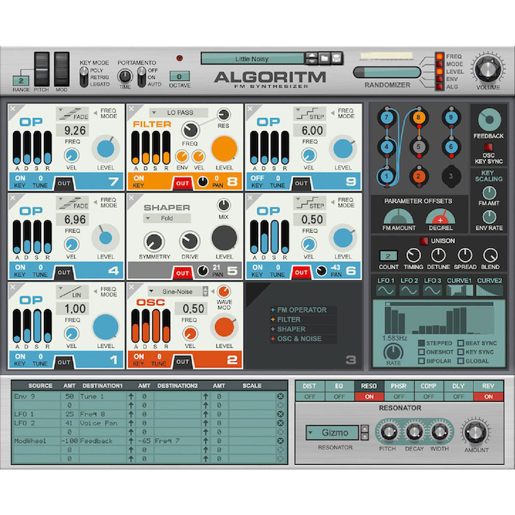This screenshot has width=515, height=515.
Task: Open the EQ effect tab
Action: (339, 386)
